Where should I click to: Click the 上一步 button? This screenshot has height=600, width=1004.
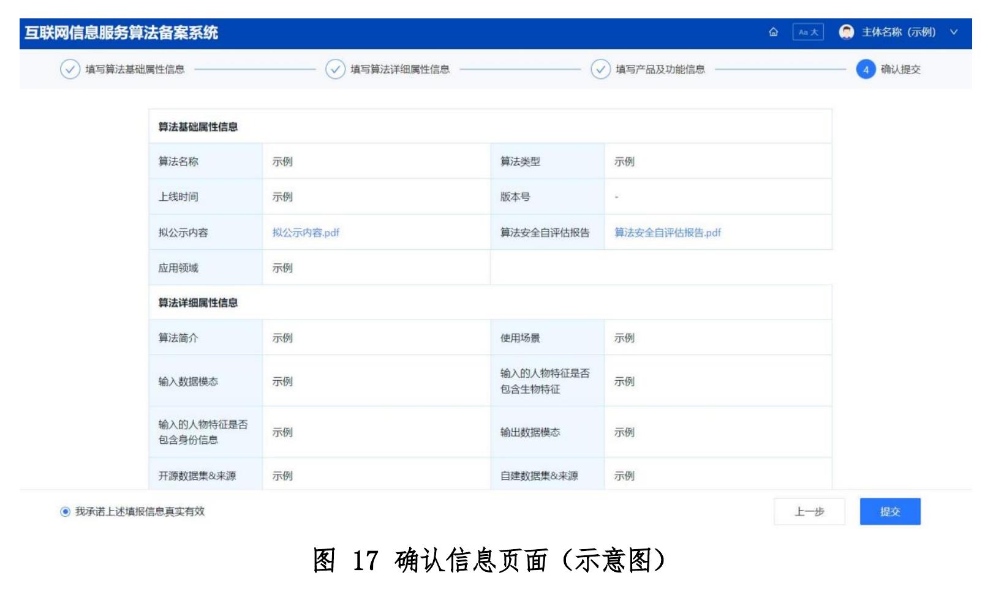tap(809, 512)
